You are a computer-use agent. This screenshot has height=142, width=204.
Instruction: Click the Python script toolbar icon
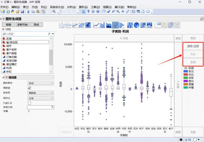point(13,12)
